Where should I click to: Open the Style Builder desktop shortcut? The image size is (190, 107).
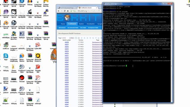(38, 79)
